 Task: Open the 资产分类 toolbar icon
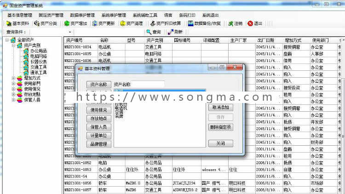37,23
